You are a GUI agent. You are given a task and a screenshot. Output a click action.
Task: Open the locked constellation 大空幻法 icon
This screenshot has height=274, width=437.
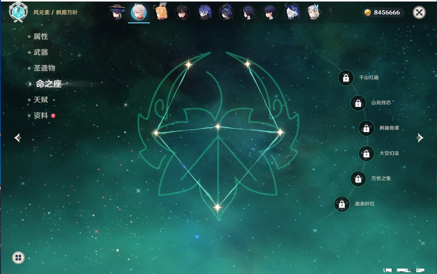[366, 154]
